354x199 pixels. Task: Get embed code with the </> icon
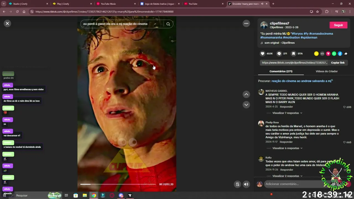point(322,54)
